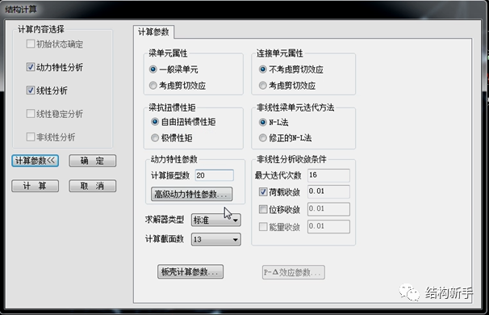This screenshot has height=315, width=489.
Task: Open 板壳计算参数 dialog
Action: pyautogui.click(x=190, y=272)
